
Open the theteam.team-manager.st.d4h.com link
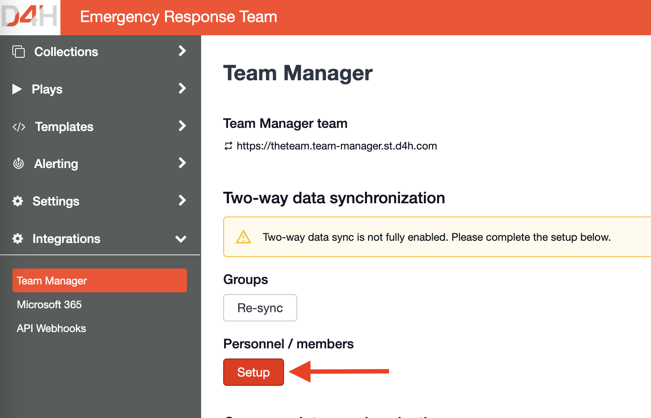click(337, 146)
